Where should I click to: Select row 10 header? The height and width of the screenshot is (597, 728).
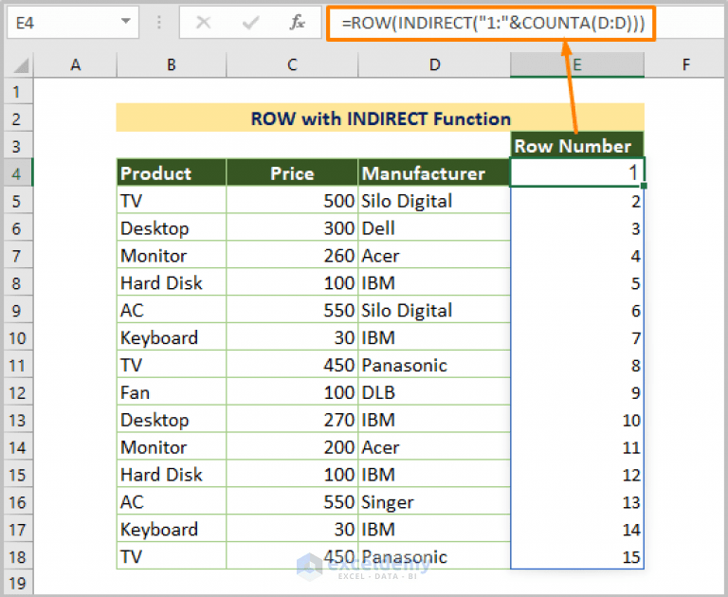(18, 338)
